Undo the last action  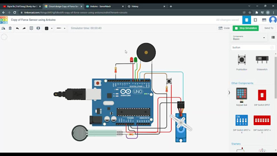[17, 28]
